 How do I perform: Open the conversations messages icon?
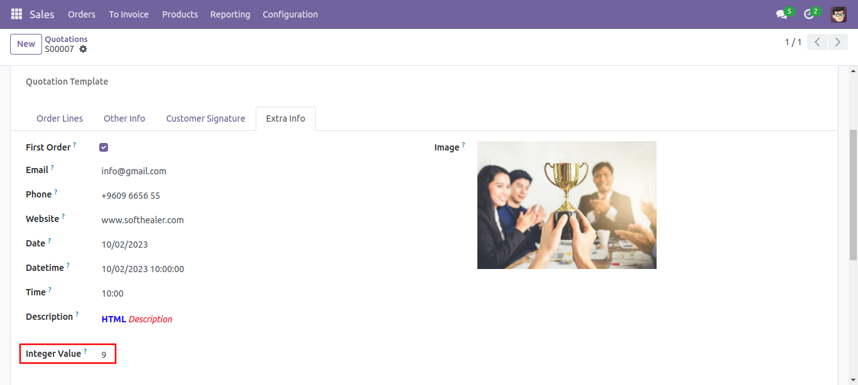[781, 14]
